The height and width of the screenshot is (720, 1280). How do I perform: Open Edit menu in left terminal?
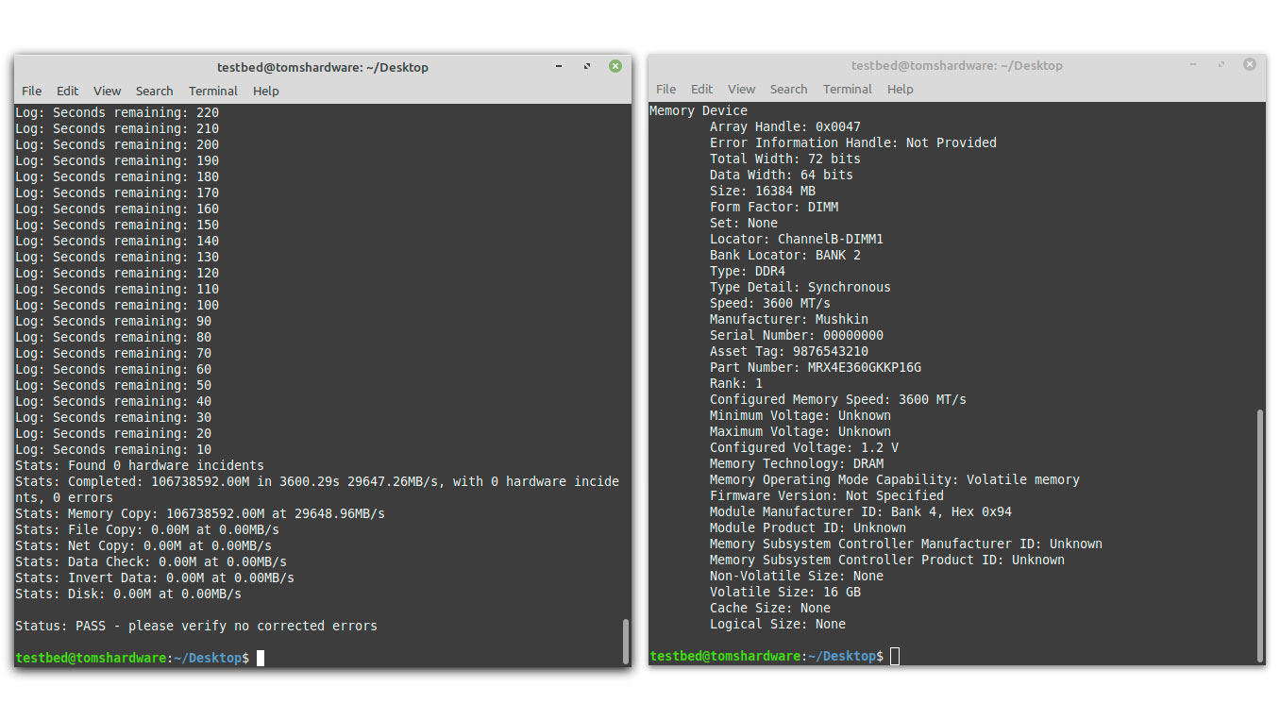point(68,91)
